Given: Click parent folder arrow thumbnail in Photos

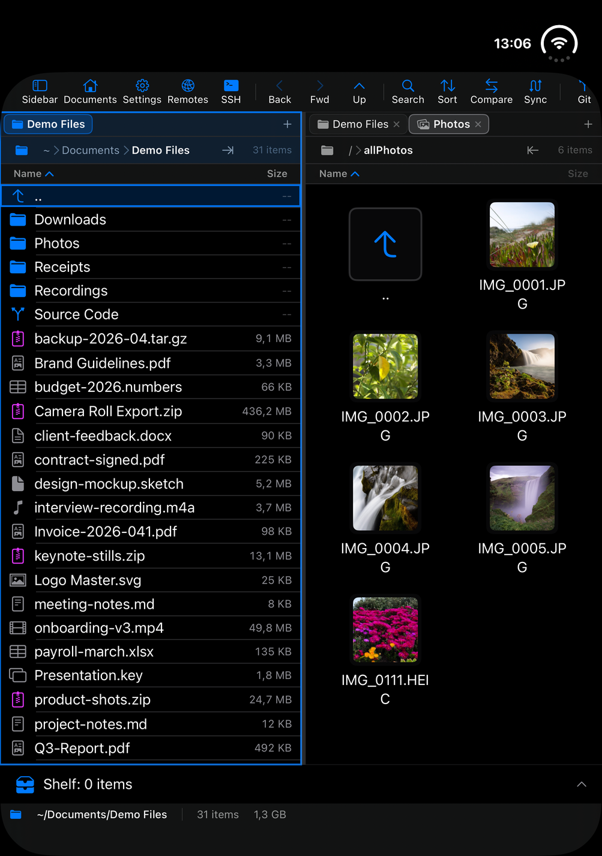Looking at the screenshot, I should pos(385,244).
